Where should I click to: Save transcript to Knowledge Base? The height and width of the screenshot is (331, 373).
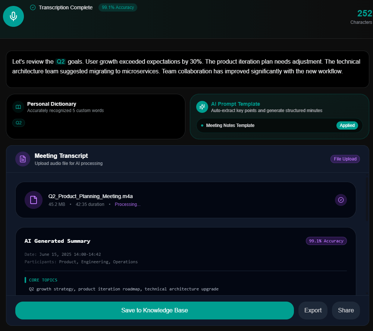pos(154,311)
